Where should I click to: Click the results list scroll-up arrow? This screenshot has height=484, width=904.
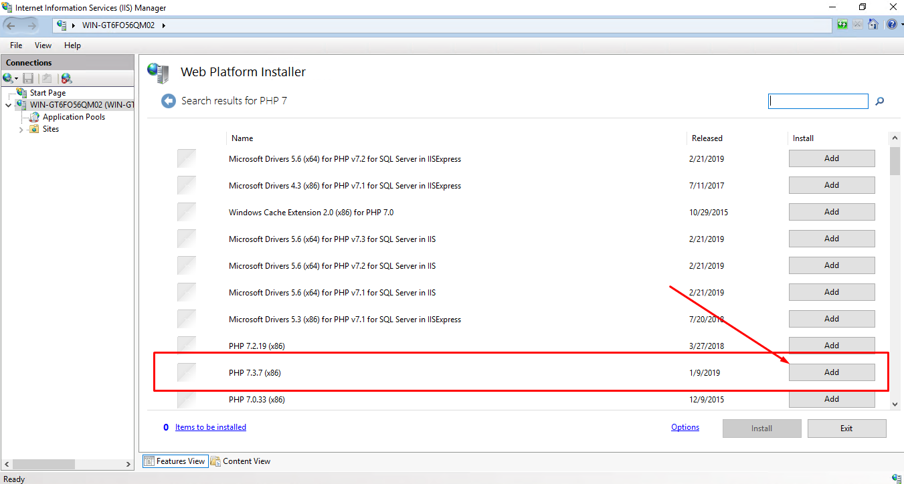point(895,138)
